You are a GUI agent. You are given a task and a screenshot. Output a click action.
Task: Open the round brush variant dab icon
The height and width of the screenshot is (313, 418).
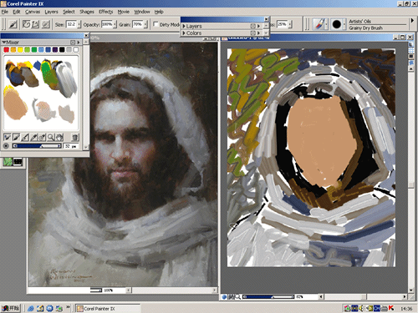[x=337, y=24]
